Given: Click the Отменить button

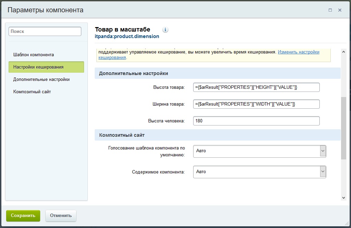Looking at the screenshot, I should point(61,216).
